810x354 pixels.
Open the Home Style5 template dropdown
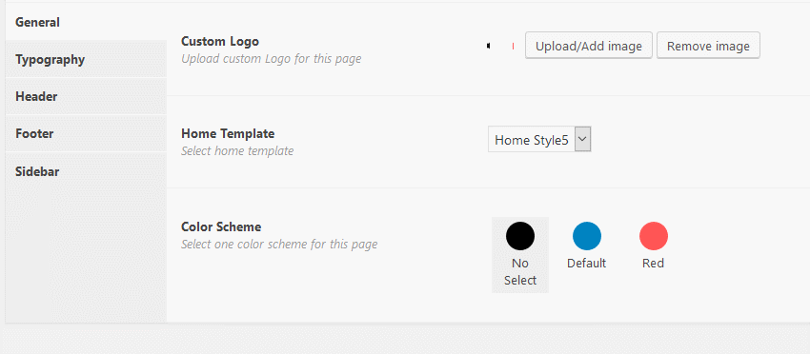[x=538, y=140]
